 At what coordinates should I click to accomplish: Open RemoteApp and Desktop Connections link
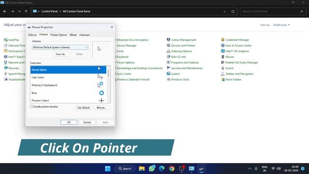pyautogui.click(x=140, y=68)
